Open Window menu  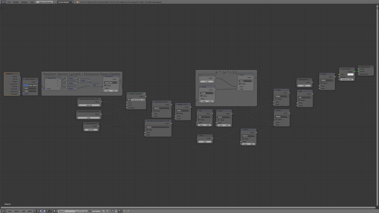click(24, 2)
